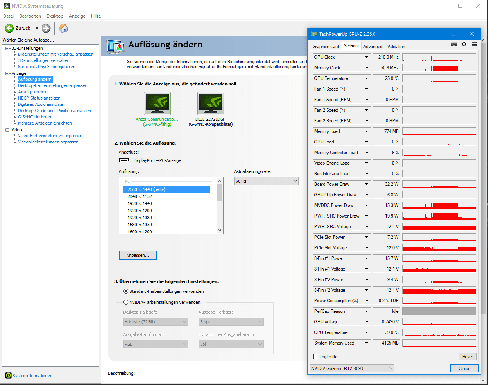Open the GPU-Z hamburger menu icon
Image resolution: width=488 pixels, height=385 pixels.
point(474,45)
